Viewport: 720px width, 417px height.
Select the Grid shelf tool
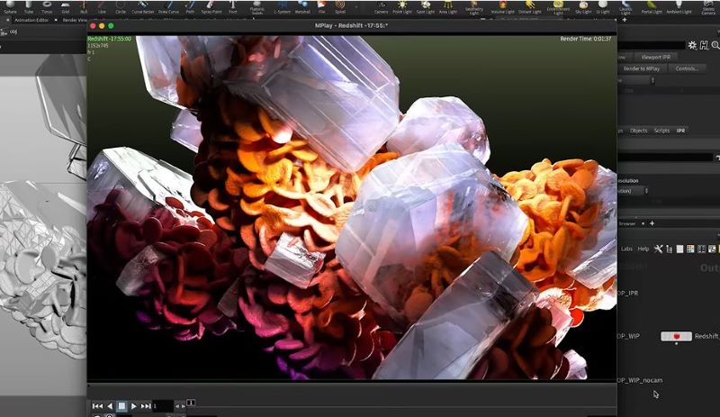66,7
